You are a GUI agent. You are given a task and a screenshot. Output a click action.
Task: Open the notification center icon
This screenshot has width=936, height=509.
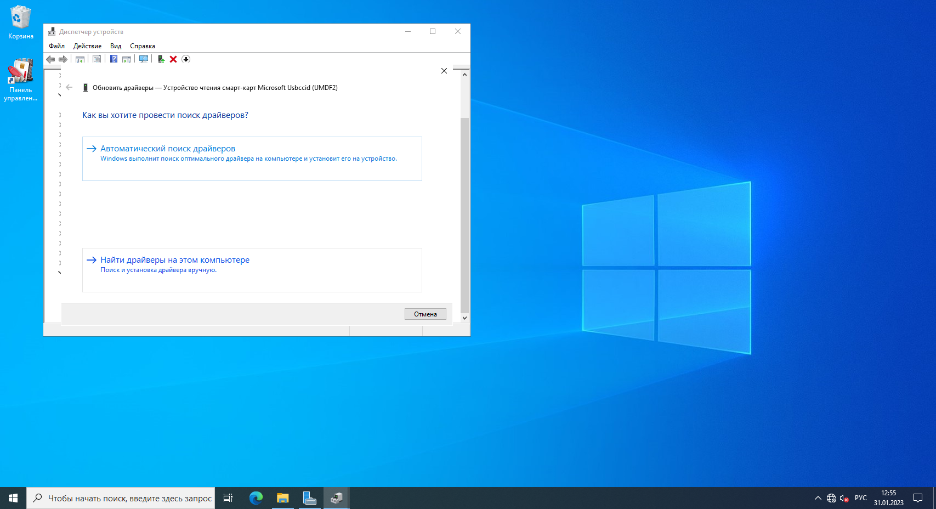pyautogui.click(x=918, y=498)
